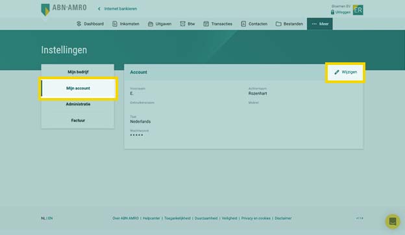The image size is (405, 235).
Task: Open the Factuur settings section
Action: click(x=78, y=120)
